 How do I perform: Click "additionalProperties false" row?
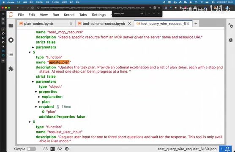(x=62, y=117)
